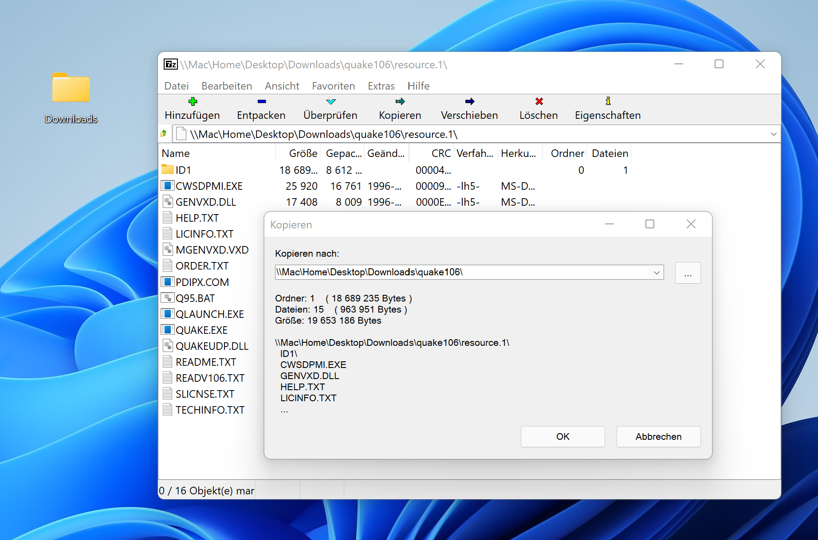Image resolution: width=818 pixels, height=540 pixels.
Task: Open the Extras menu
Action: (x=381, y=86)
